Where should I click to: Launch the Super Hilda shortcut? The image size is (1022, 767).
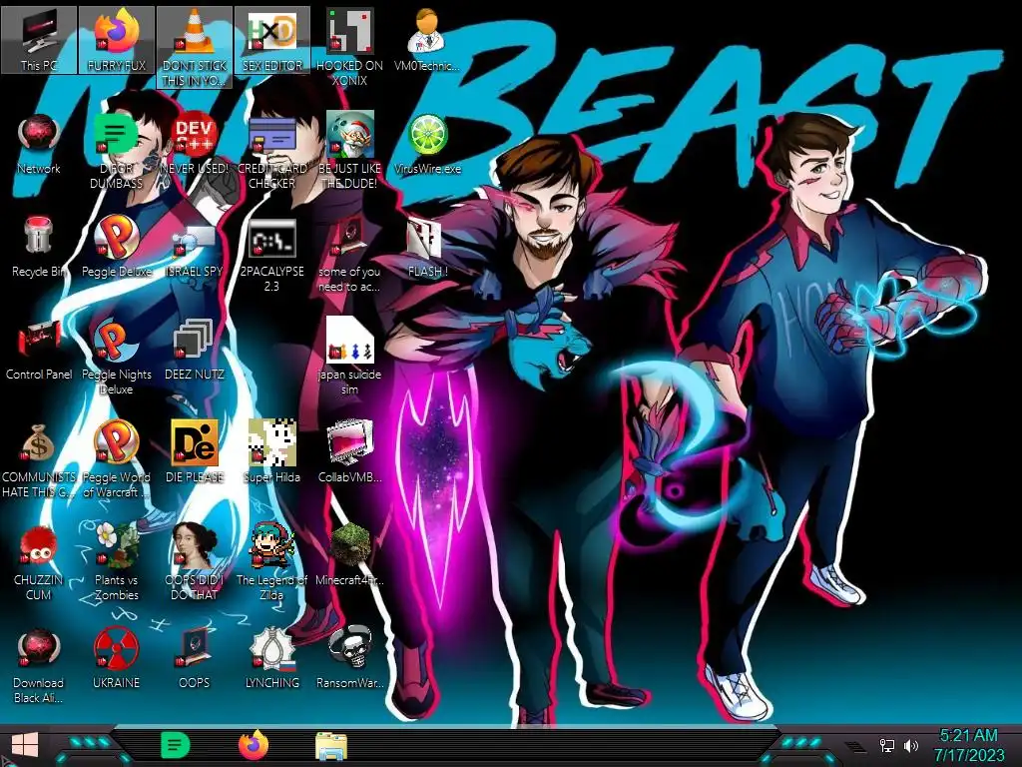pos(271,451)
